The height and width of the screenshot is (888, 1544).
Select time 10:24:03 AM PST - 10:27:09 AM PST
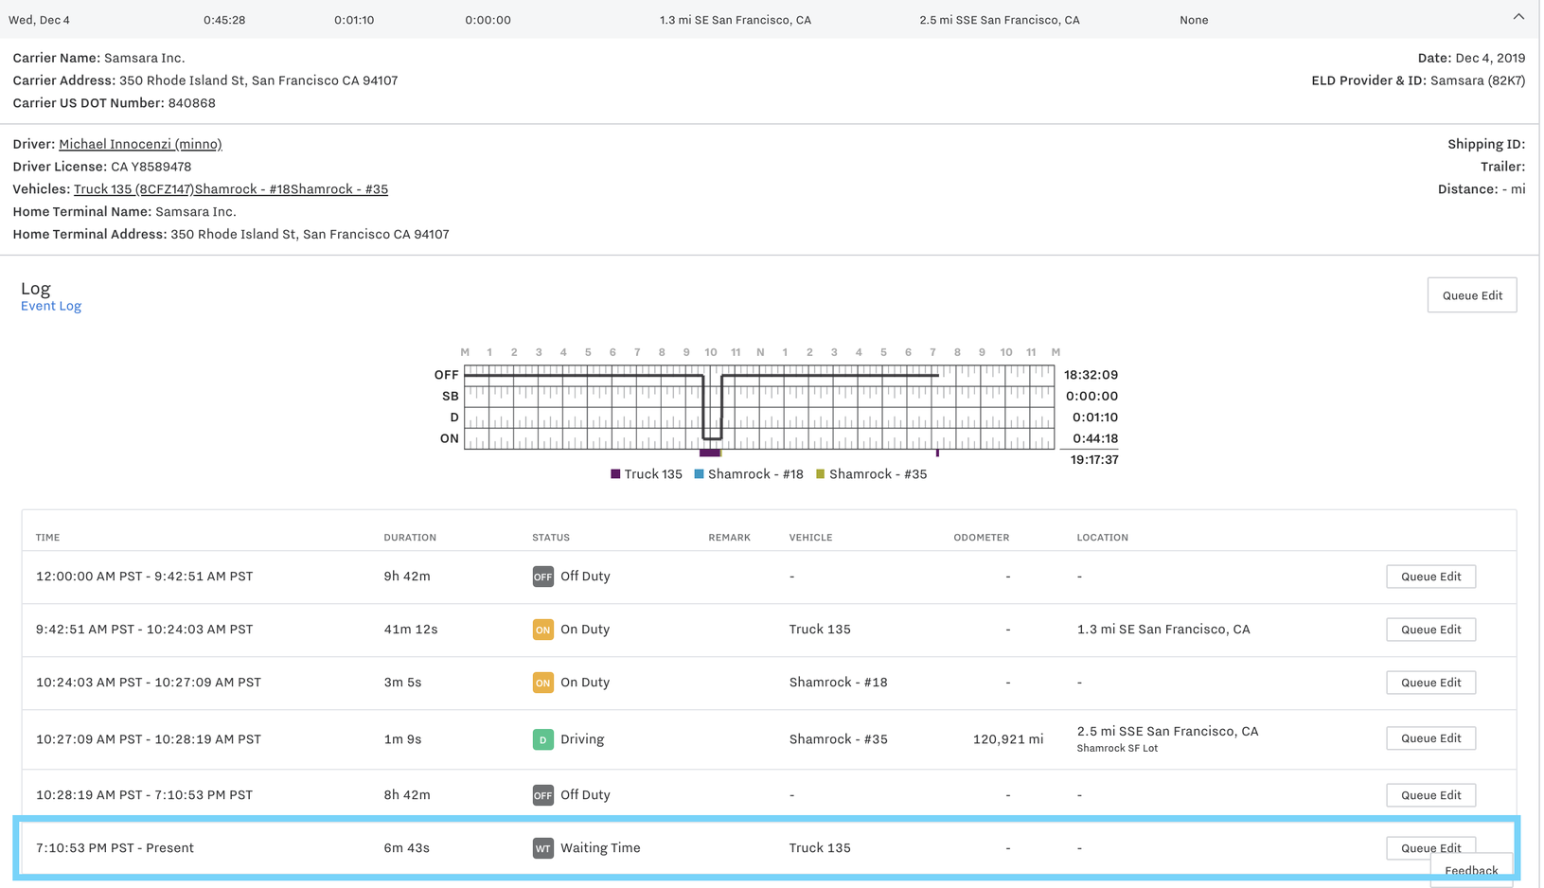[x=149, y=683]
